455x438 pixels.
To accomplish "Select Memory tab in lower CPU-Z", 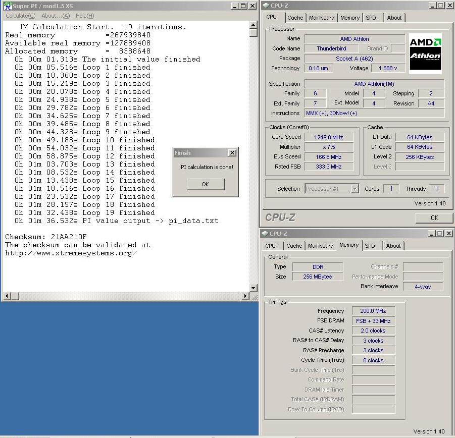I will (349, 245).
